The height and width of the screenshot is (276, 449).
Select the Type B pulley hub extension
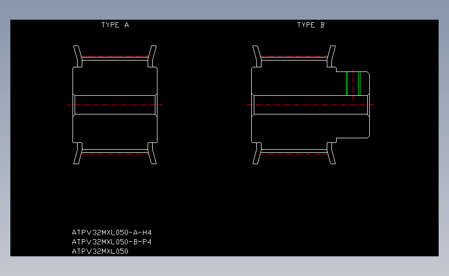point(353,105)
